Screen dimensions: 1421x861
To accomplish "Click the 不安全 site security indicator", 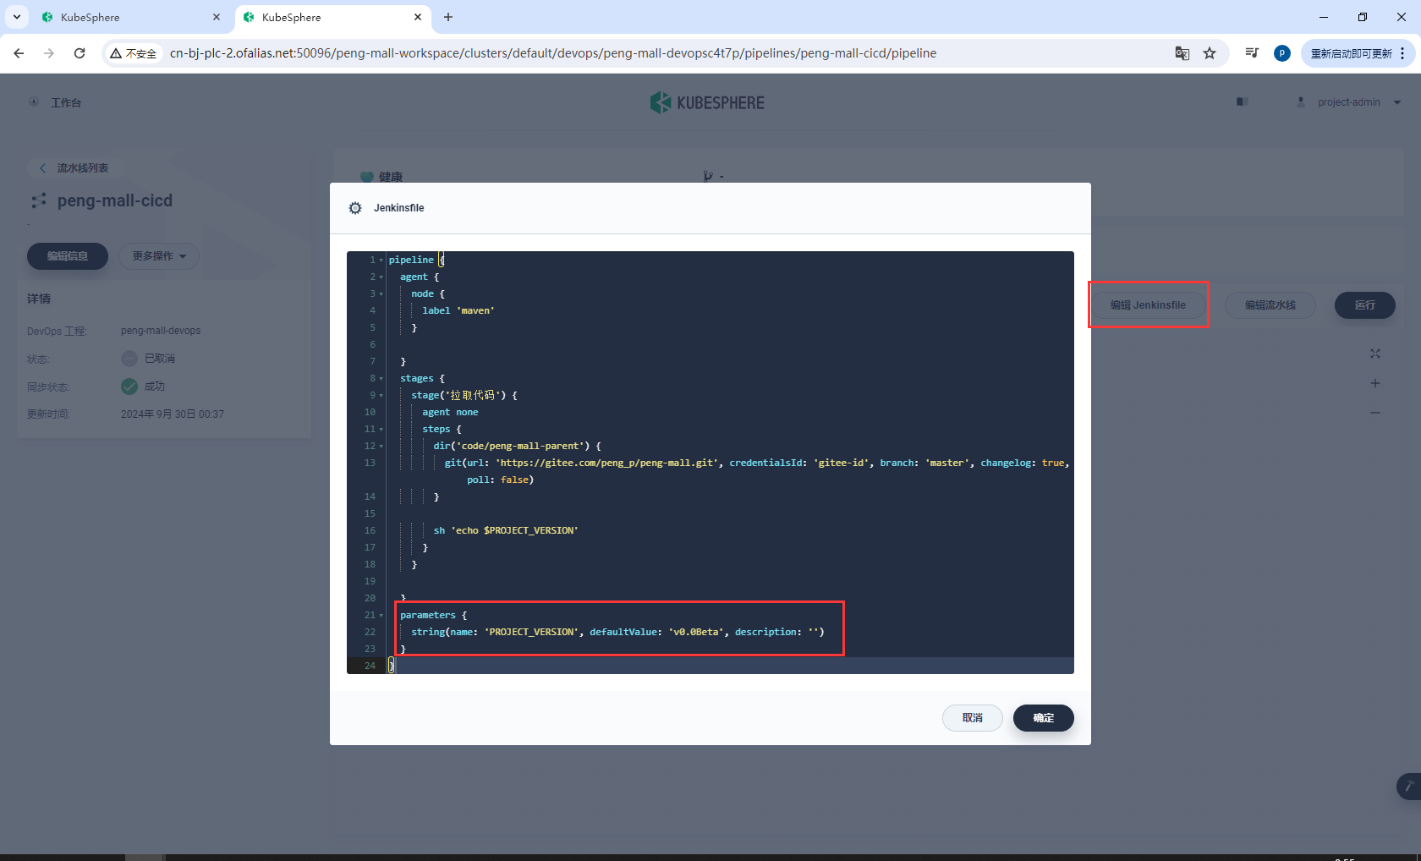I will (134, 53).
